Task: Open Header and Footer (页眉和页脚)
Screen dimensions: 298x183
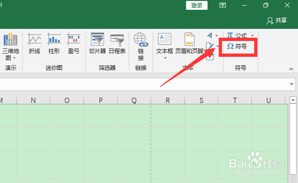Action: 189,43
